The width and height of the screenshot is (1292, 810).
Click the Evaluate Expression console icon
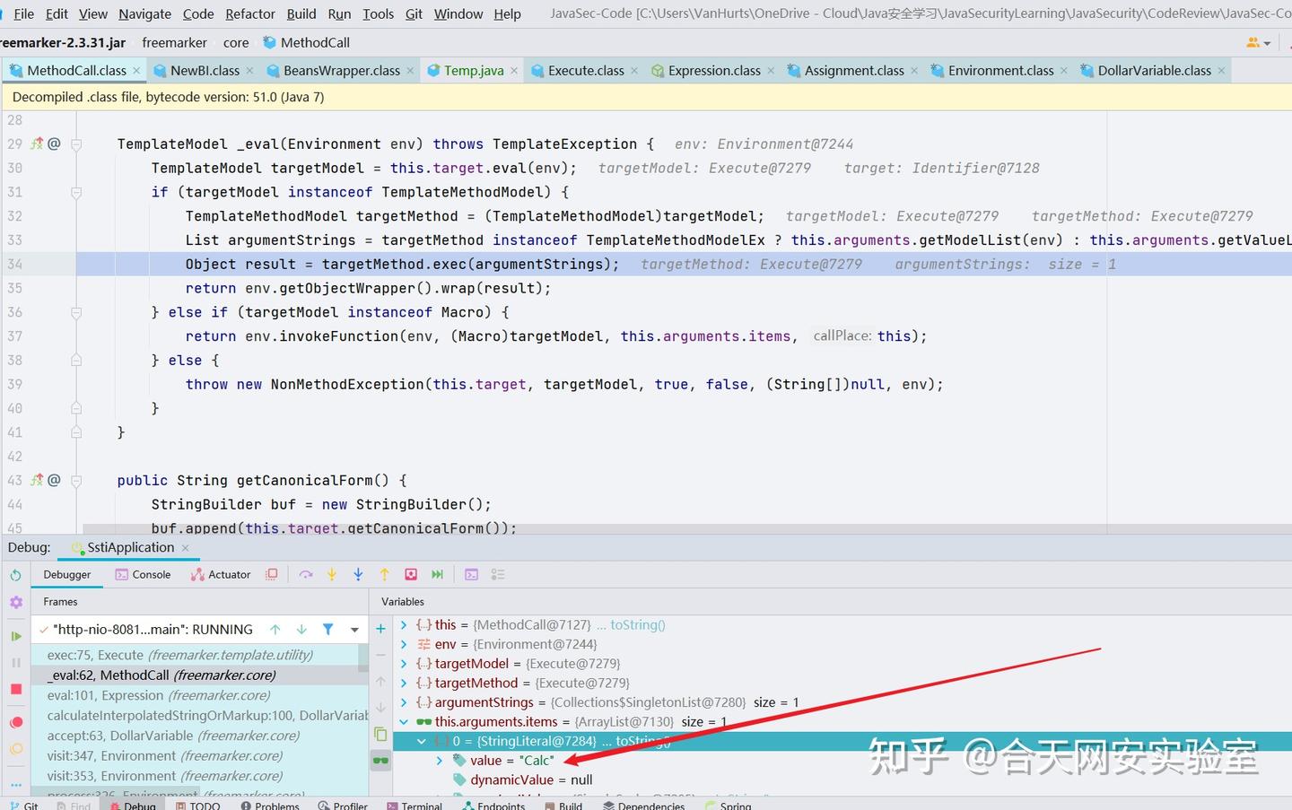coord(472,574)
